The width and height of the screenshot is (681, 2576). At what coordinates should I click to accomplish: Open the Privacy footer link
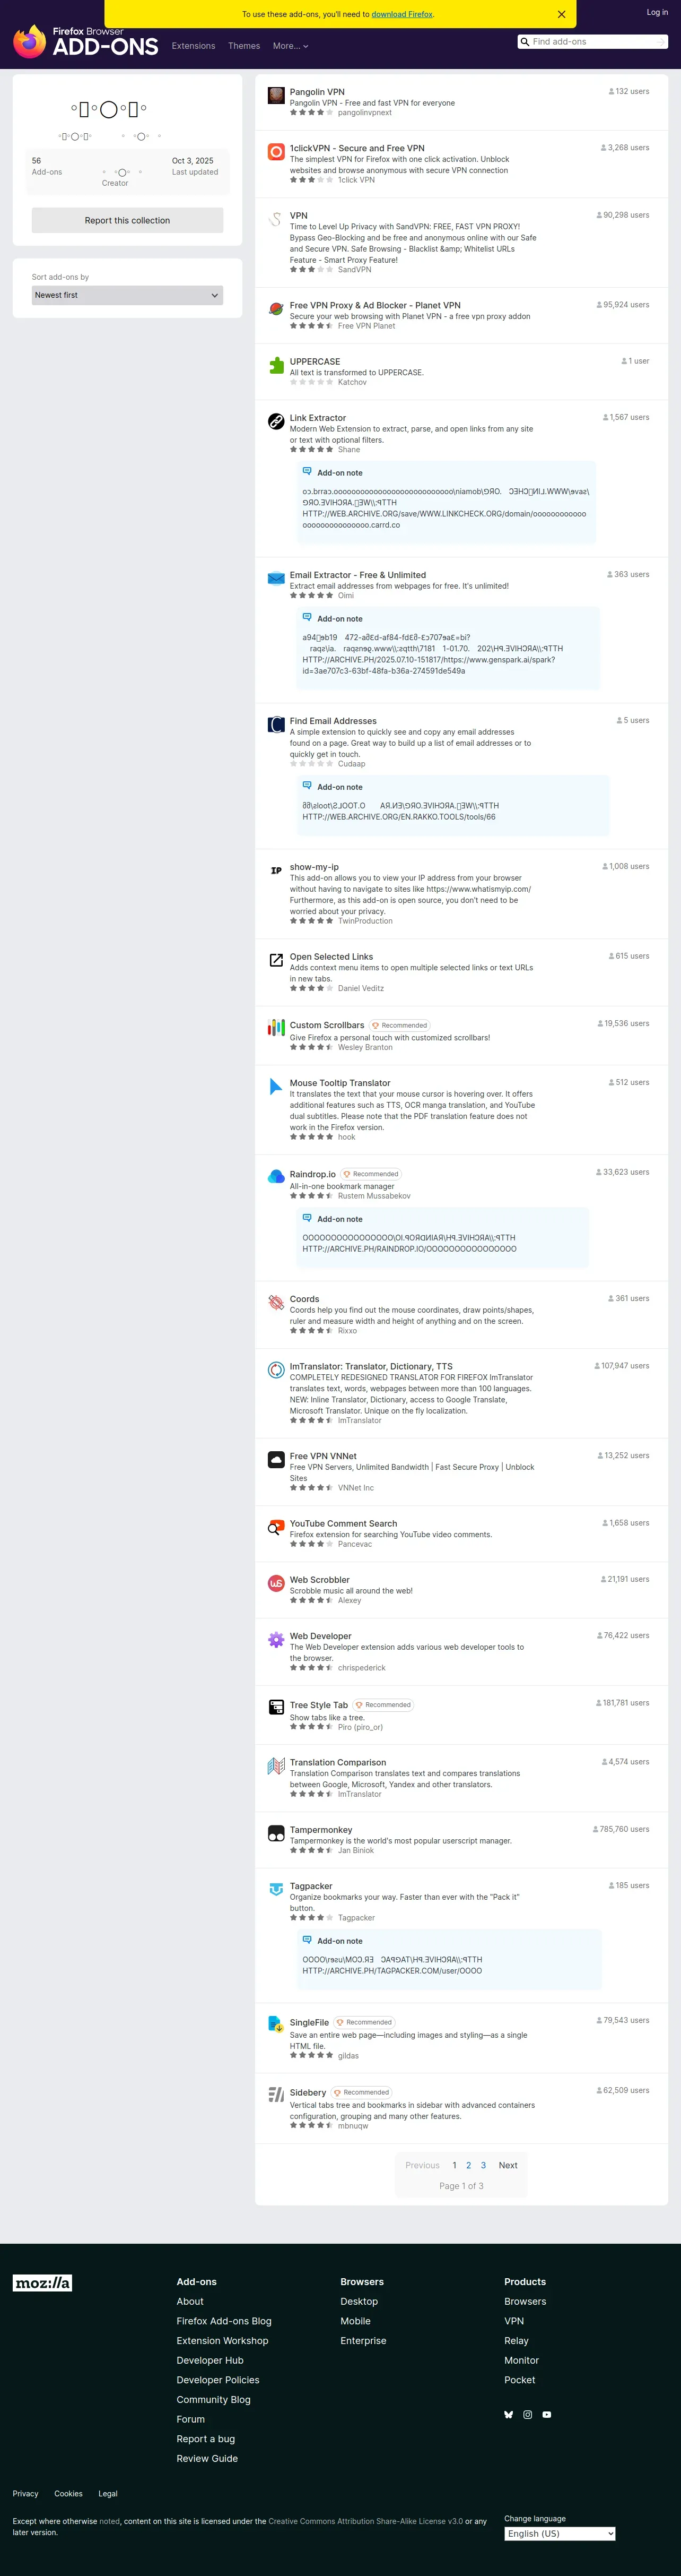pyautogui.click(x=25, y=2493)
